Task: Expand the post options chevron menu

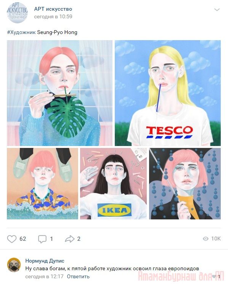Action: [x=217, y=10]
